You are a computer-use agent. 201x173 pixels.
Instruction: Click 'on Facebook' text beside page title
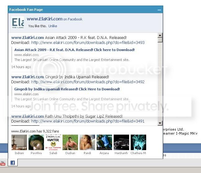(73, 19)
